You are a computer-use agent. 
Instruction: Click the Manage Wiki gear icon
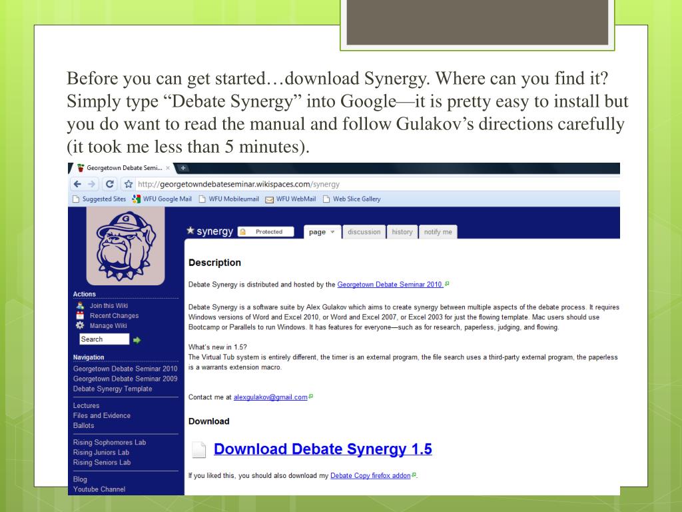[80, 325]
